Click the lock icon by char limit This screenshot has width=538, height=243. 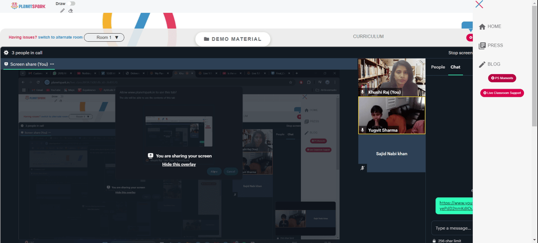pos(434,241)
